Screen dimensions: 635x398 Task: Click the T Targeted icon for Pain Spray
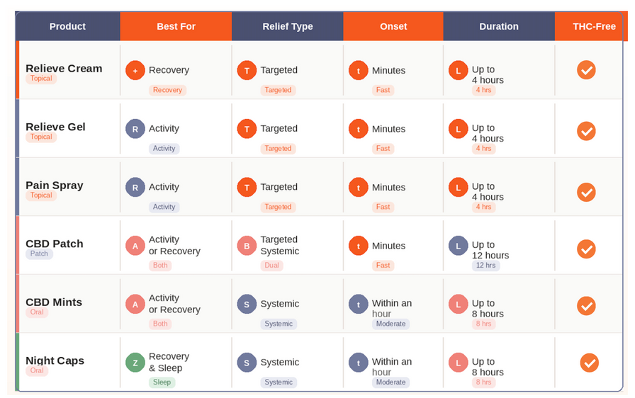point(247,187)
